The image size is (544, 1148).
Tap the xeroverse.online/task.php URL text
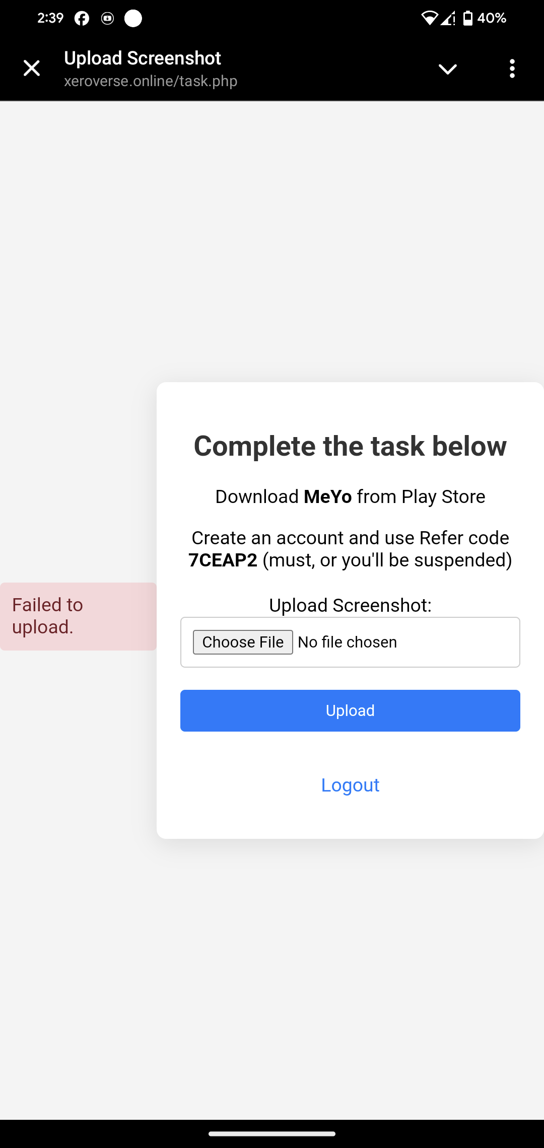(151, 81)
